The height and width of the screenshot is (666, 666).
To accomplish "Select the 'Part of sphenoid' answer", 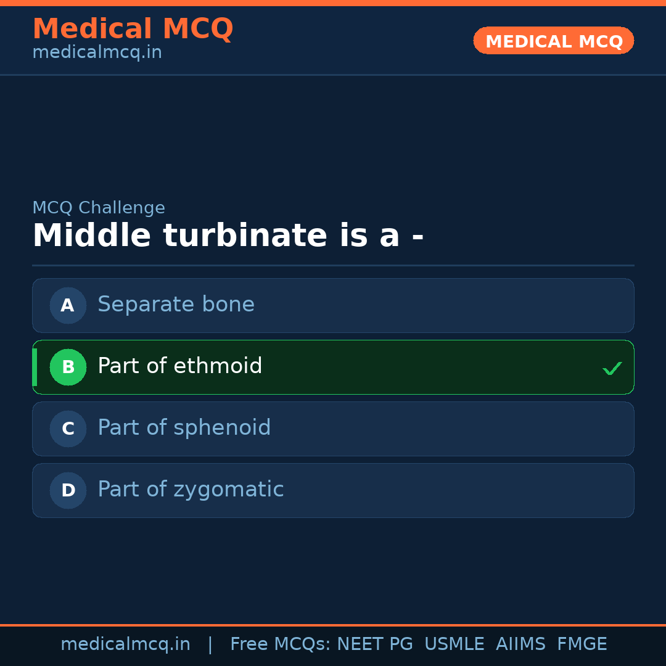I will tap(184, 428).
